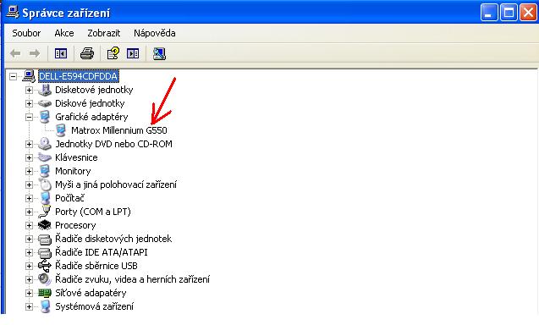This screenshot has width=539, height=325.
Task: Select the Síťové adaptéry label
Action: click(91, 293)
